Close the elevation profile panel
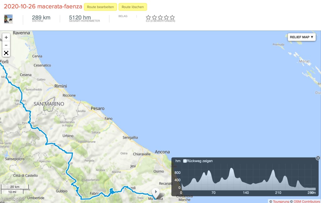321x203 pixels. [318, 158]
